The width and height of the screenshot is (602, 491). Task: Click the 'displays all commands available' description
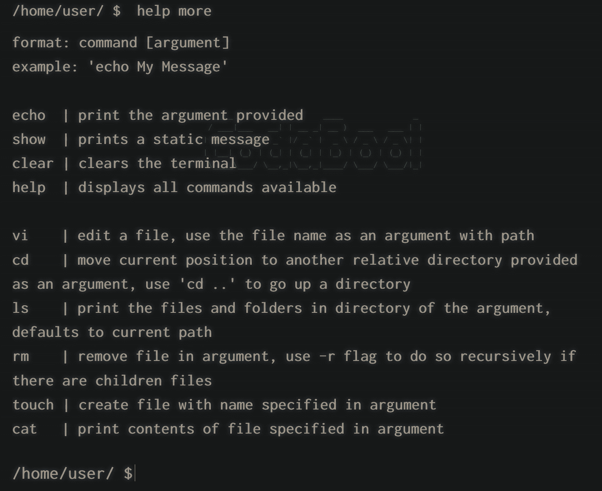point(207,187)
